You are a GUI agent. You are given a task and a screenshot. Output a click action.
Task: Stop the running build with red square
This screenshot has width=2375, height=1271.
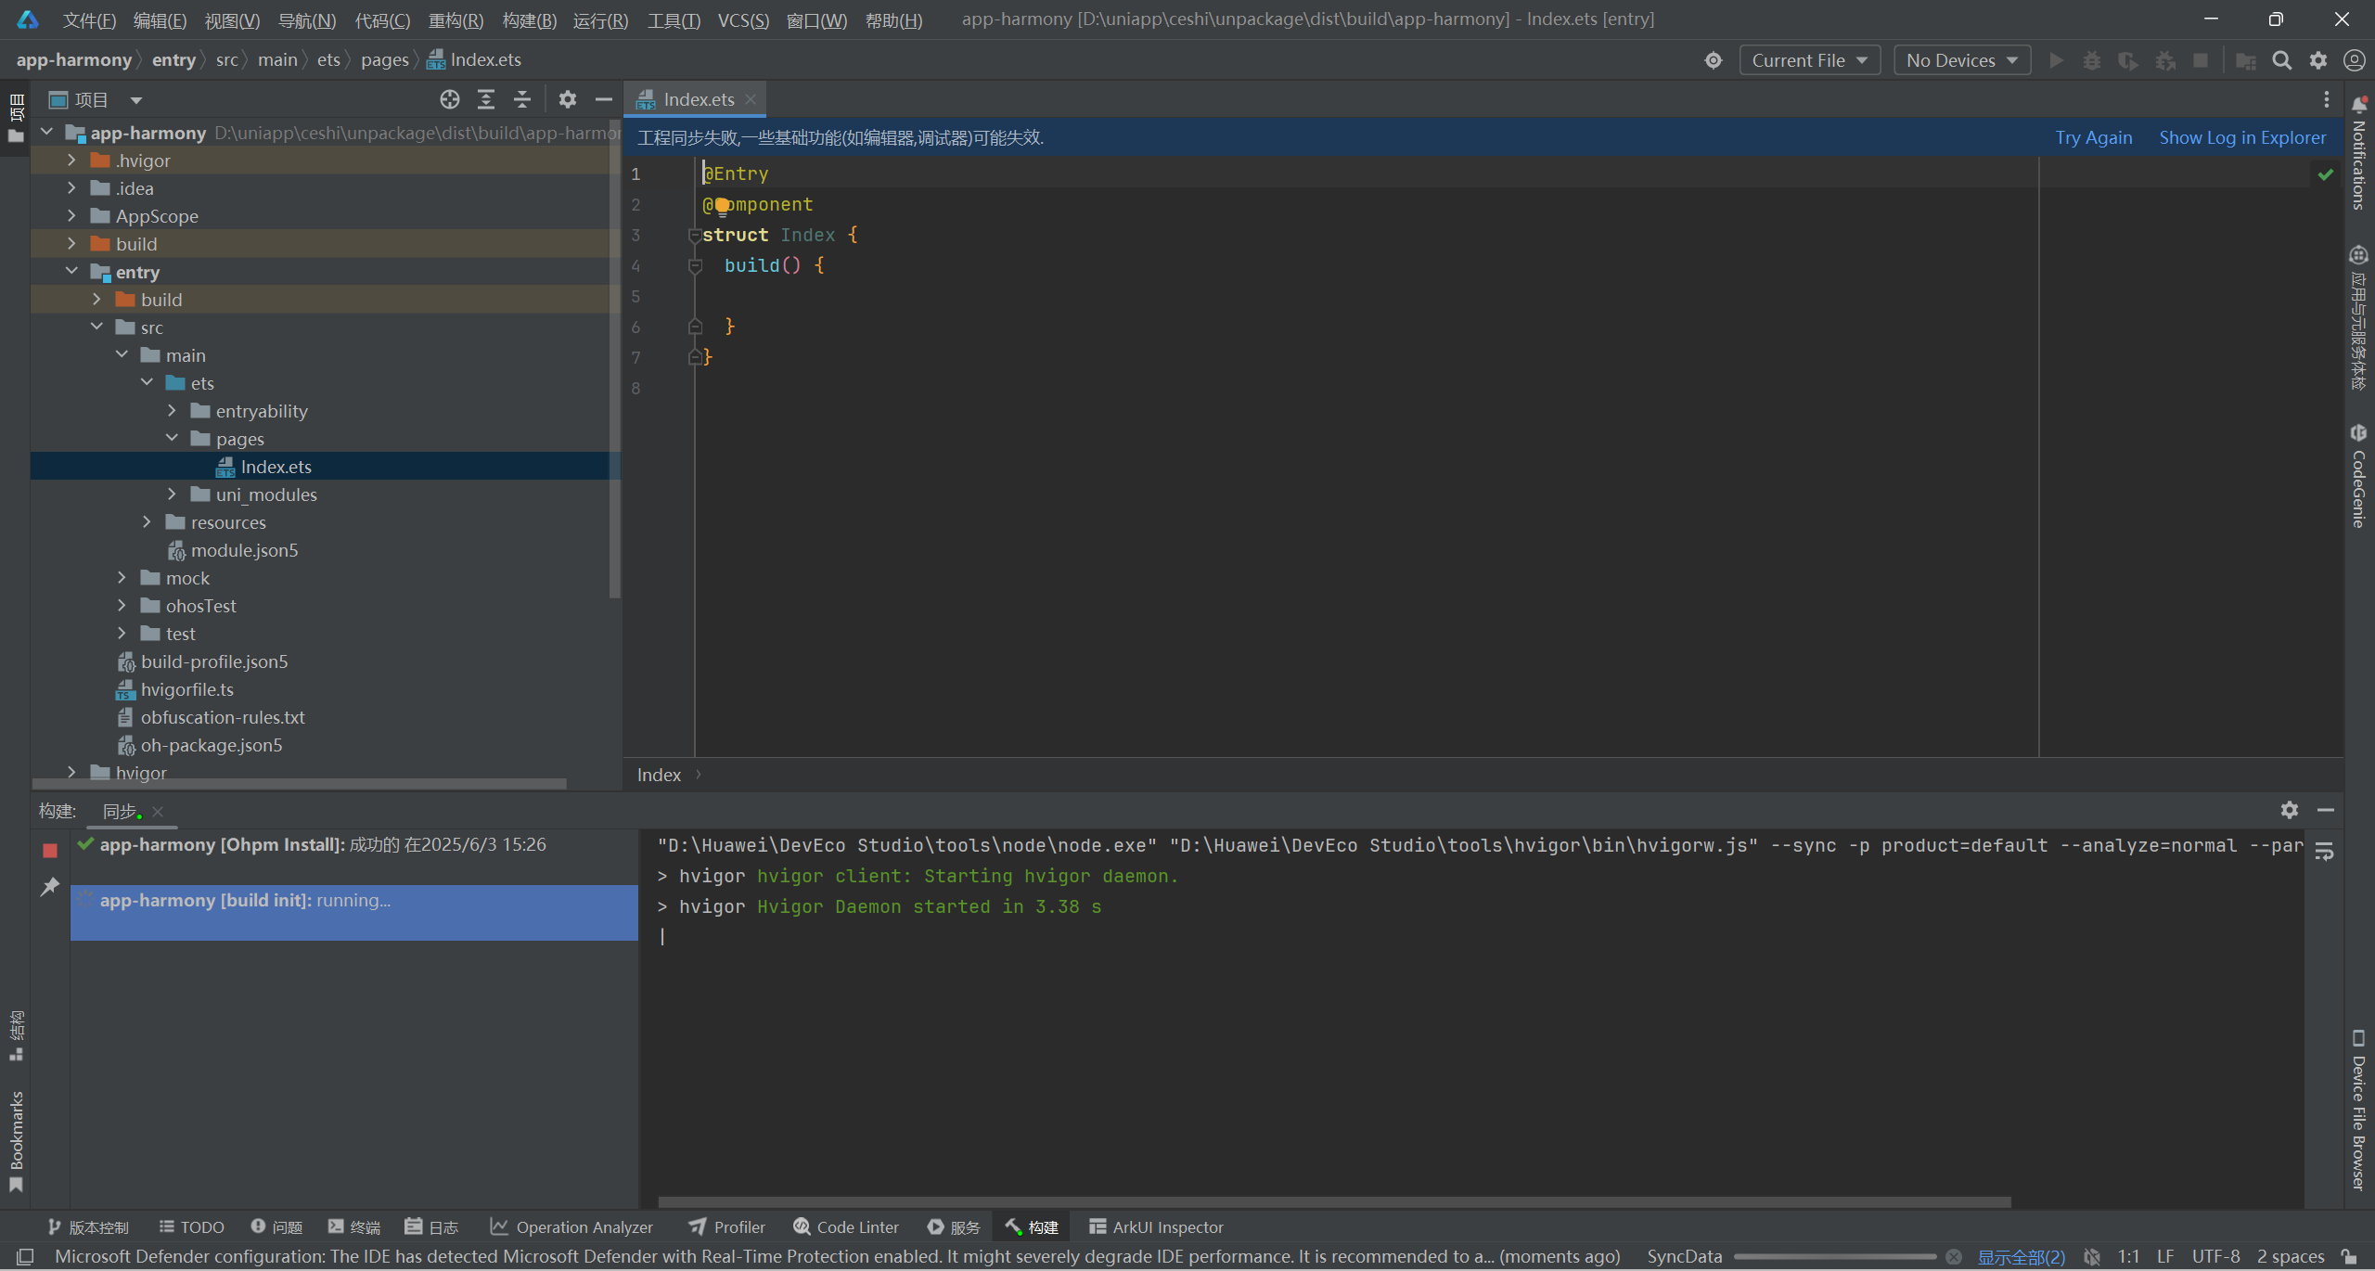click(x=50, y=851)
